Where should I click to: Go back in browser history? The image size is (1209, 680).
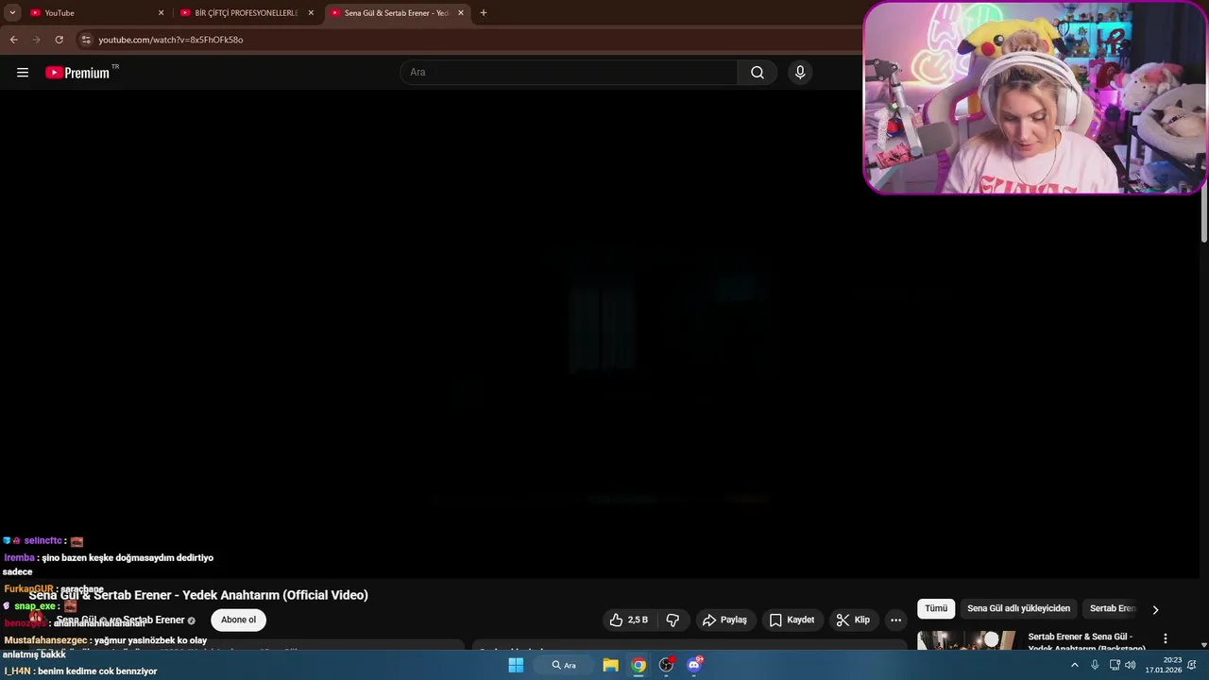[x=13, y=40]
